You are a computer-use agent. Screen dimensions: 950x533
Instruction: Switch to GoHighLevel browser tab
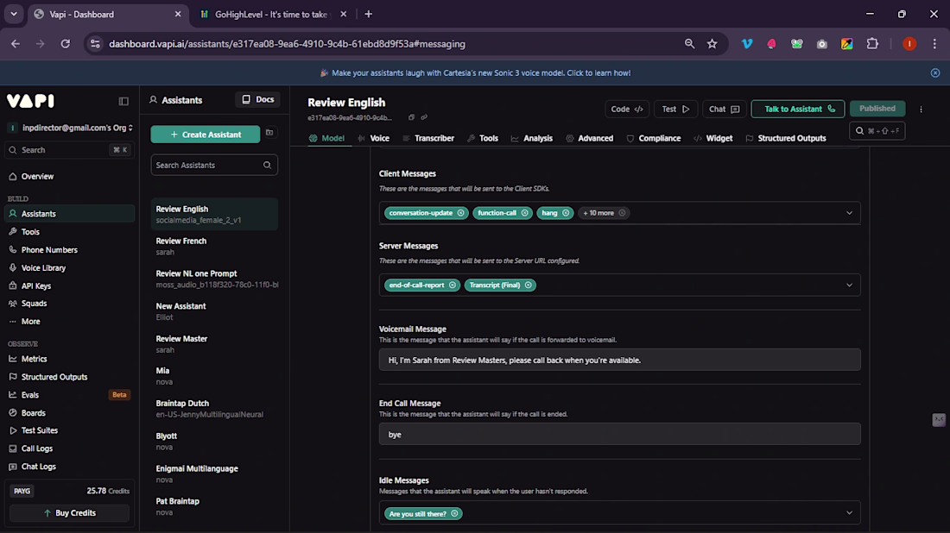[x=271, y=14]
